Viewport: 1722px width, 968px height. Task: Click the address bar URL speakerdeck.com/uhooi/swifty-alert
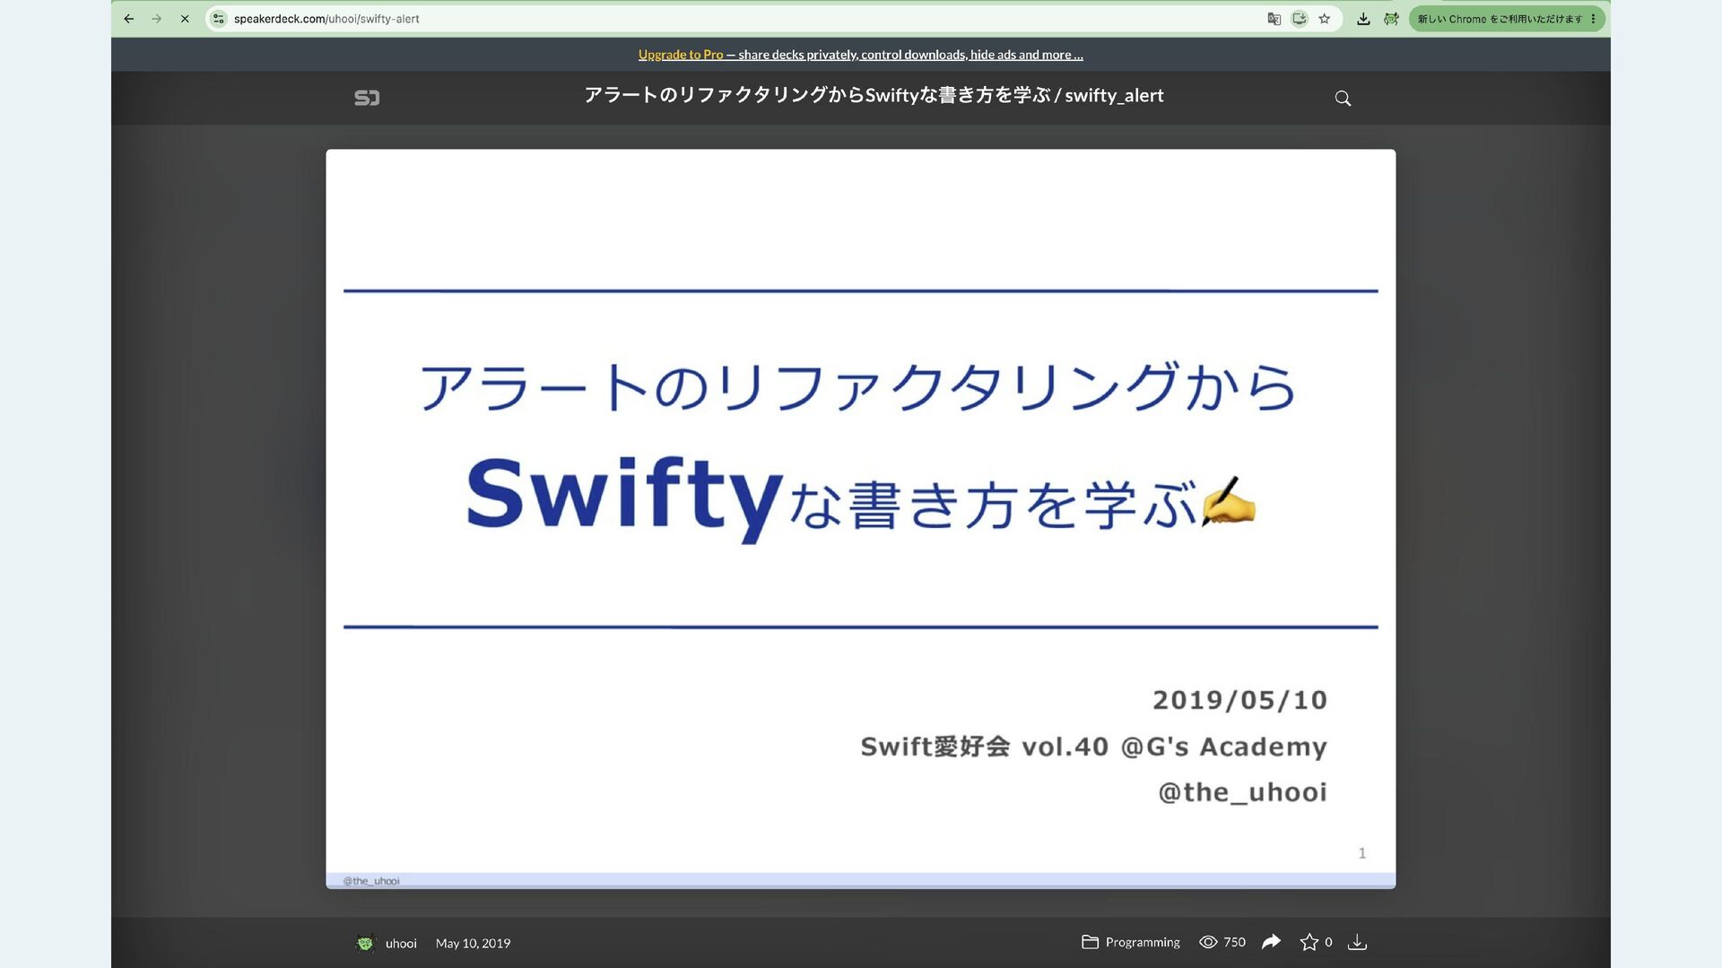coord(326,19)
